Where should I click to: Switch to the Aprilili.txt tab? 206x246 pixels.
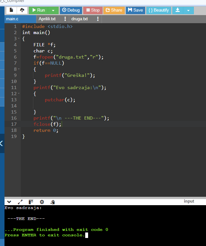coord(47,19)
